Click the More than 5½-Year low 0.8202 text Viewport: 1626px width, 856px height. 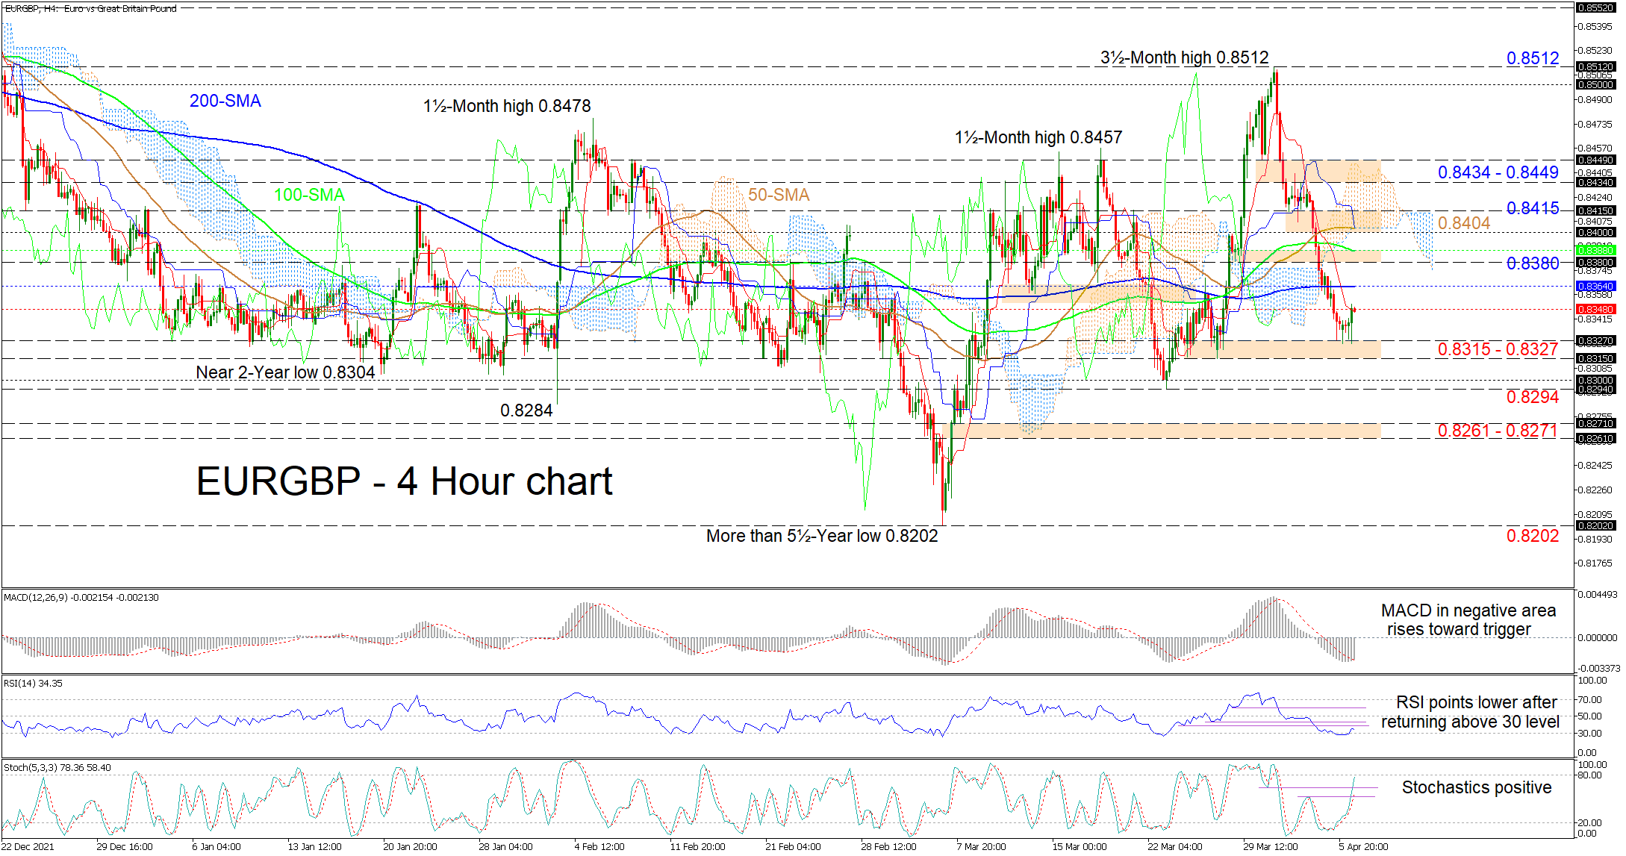tap(822, 537)
